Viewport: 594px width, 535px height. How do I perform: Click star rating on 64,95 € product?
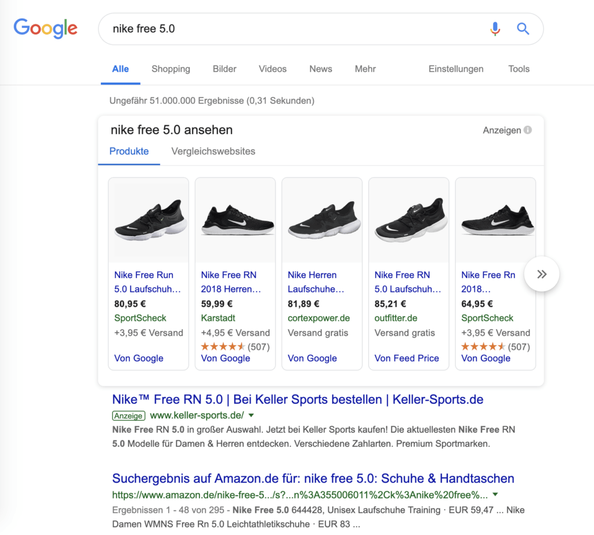483,346
